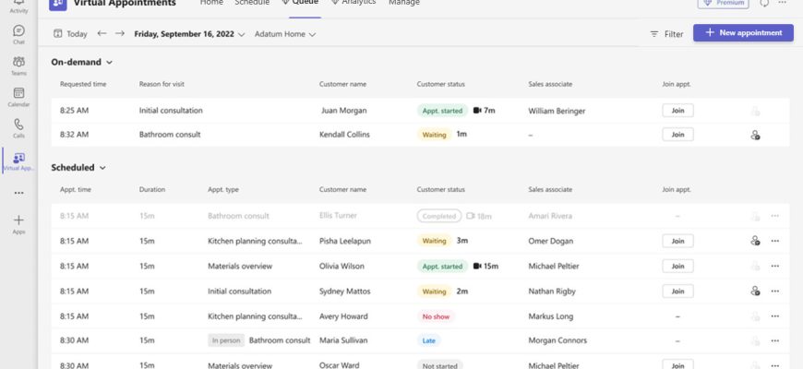Switch to the Analytics tab
The height and width of the screenshot is (369, 803).
(x=354, y=3)
